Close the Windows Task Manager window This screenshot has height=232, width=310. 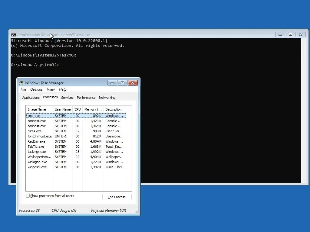tap(133, 83)
